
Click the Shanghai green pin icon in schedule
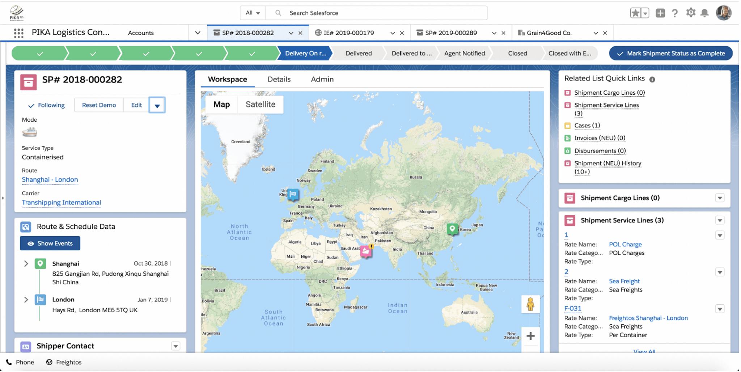pos(40,263)
